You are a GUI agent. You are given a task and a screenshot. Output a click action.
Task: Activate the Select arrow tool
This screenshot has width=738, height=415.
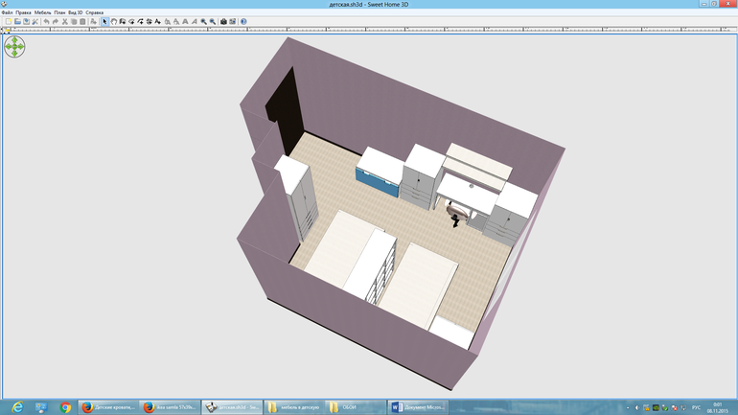(105, 21)
